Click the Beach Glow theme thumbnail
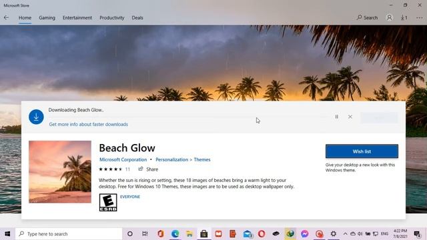Viewport: 427px width, 240px height. tap(60, 172)
